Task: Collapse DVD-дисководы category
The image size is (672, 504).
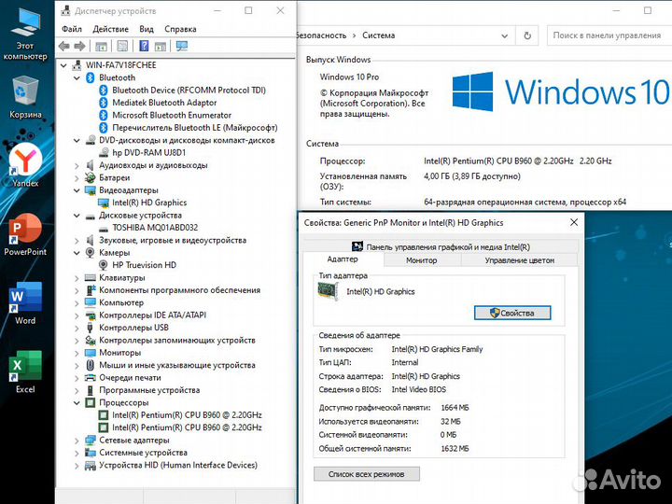Action: pyautogui.click(x=77, y=141)
